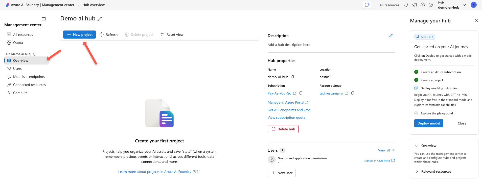This screenshot has width=482, height=186.
Task: Click the Deploy model button
Action: (x=429, y=123)
